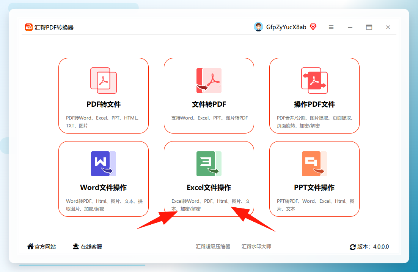
Task: Click the 文件转PDF card icon
Action: pos(209,81)
